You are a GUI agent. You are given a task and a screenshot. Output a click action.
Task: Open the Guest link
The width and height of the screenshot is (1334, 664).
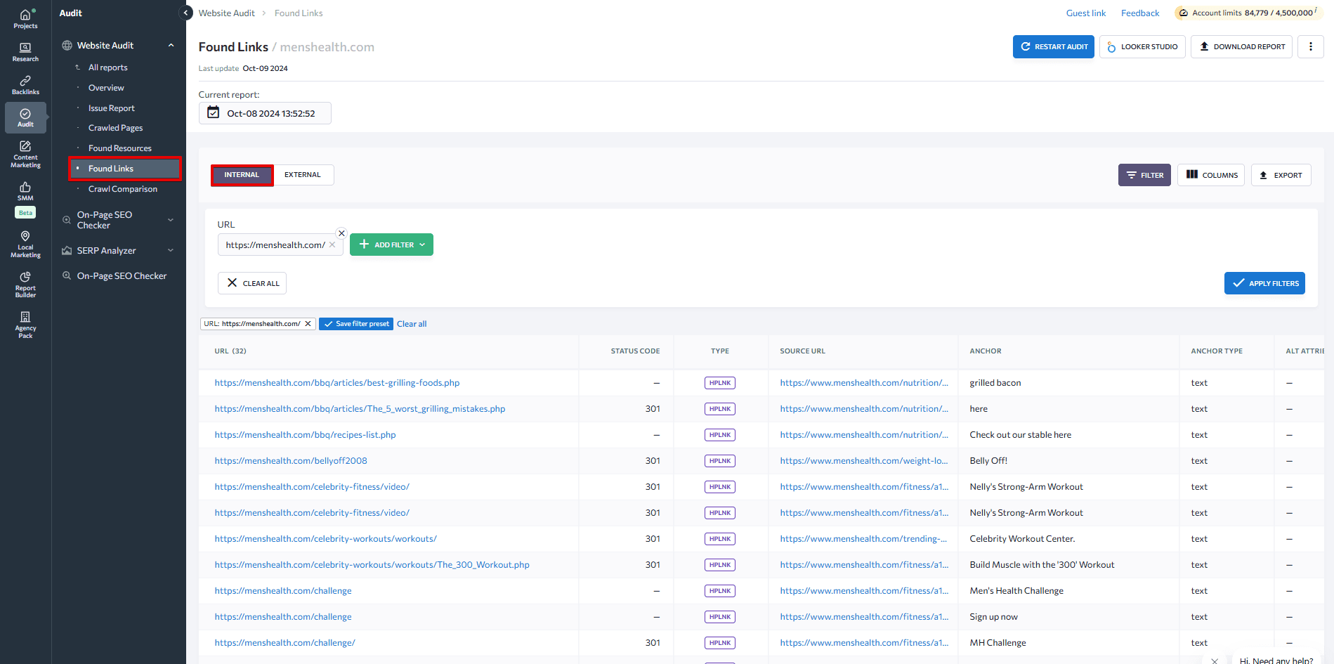tap(1086, 13)
